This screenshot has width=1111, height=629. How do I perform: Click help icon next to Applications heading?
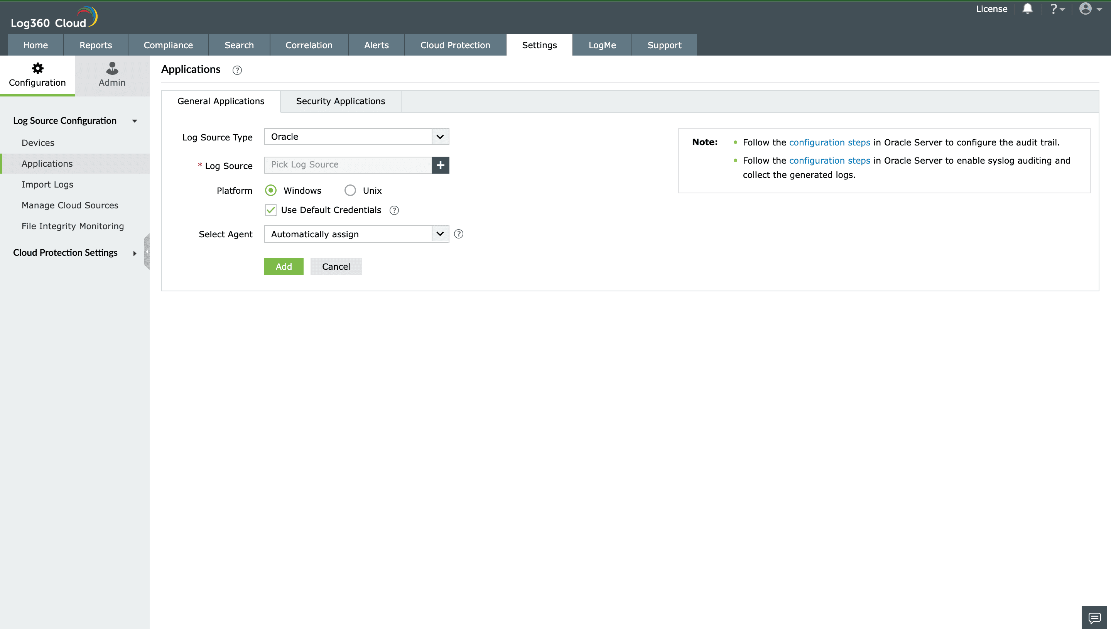pyautogui.click(x=237, y=70)
